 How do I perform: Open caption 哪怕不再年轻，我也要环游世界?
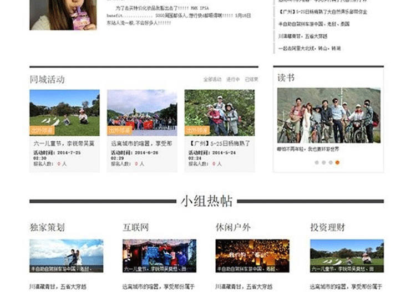tap(308, 150)
